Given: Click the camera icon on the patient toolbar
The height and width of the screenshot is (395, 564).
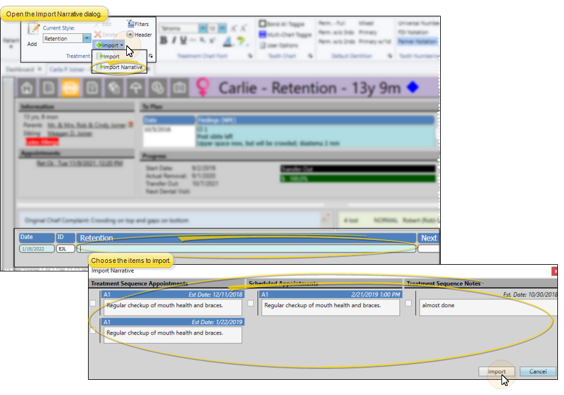Looking at the screenshot, I should point(179,88).
